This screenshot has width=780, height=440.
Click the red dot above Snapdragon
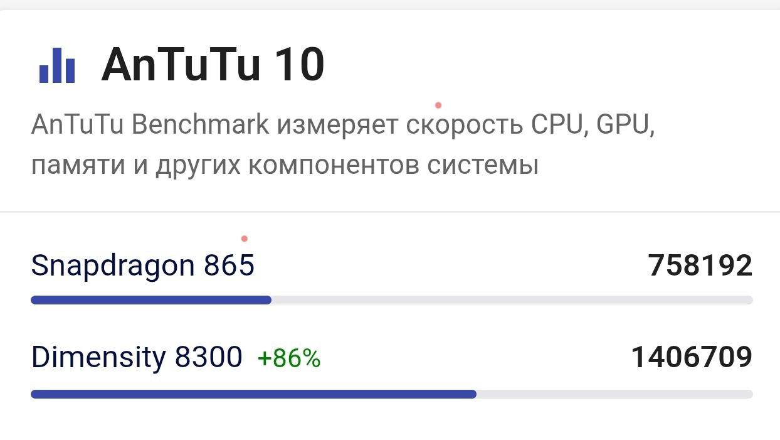[244, 239]
